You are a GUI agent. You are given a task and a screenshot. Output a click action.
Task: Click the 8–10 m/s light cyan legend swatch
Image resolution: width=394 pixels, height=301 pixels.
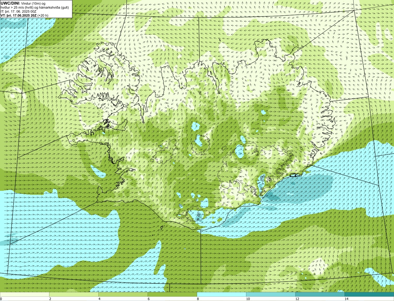[x=222, y=294]
